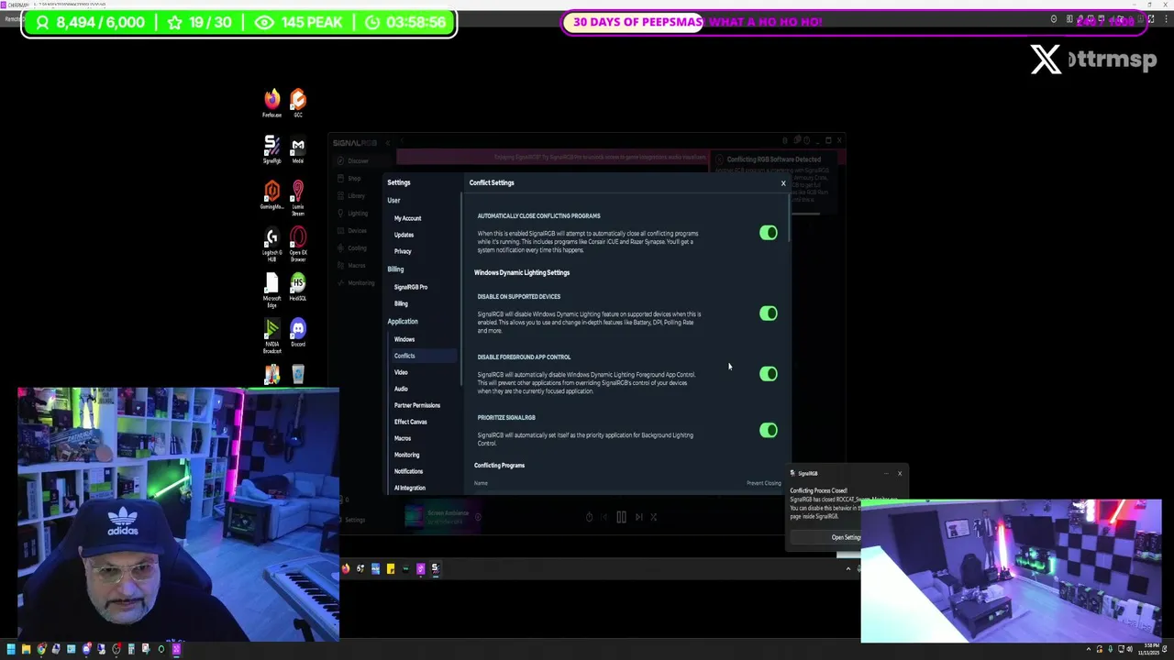
Task: Click the Screen Ambiance effect thumbnail
Action: (414, 517)
